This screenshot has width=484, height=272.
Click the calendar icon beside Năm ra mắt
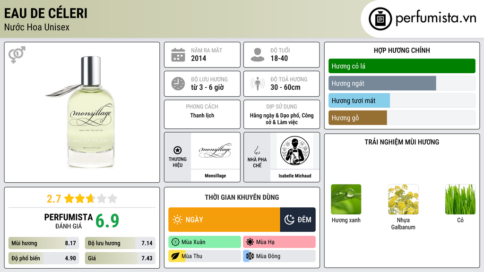(x=178, y=55)
